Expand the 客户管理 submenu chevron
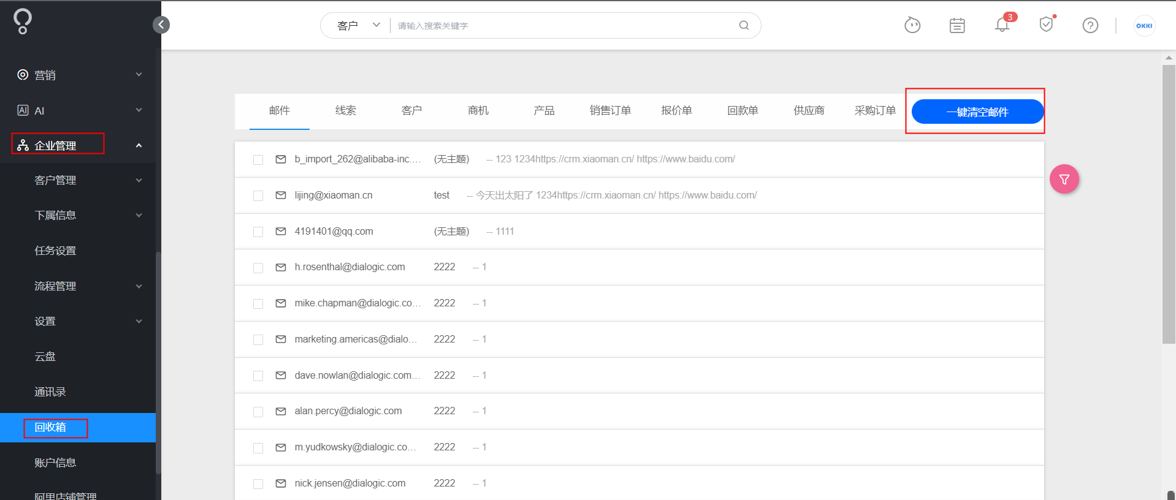The width and height of the screenshot is (1176, 500). (x=139, y=180)
